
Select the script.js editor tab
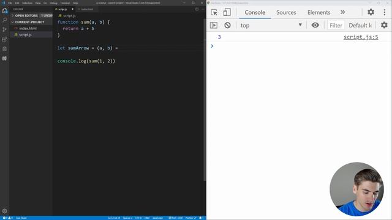click(64, 9)
